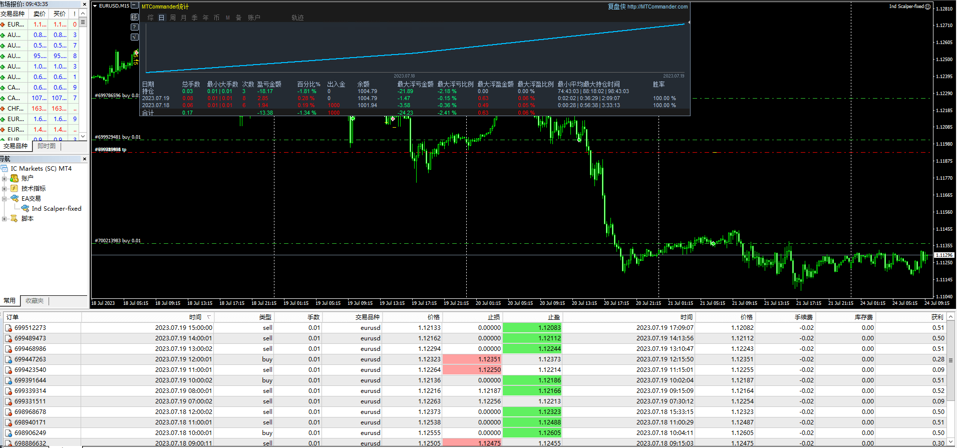The height and width of the screenshot is (448, 957).
Task: Open the 账户 account tab in MTCommander
Action: point(254,18)
